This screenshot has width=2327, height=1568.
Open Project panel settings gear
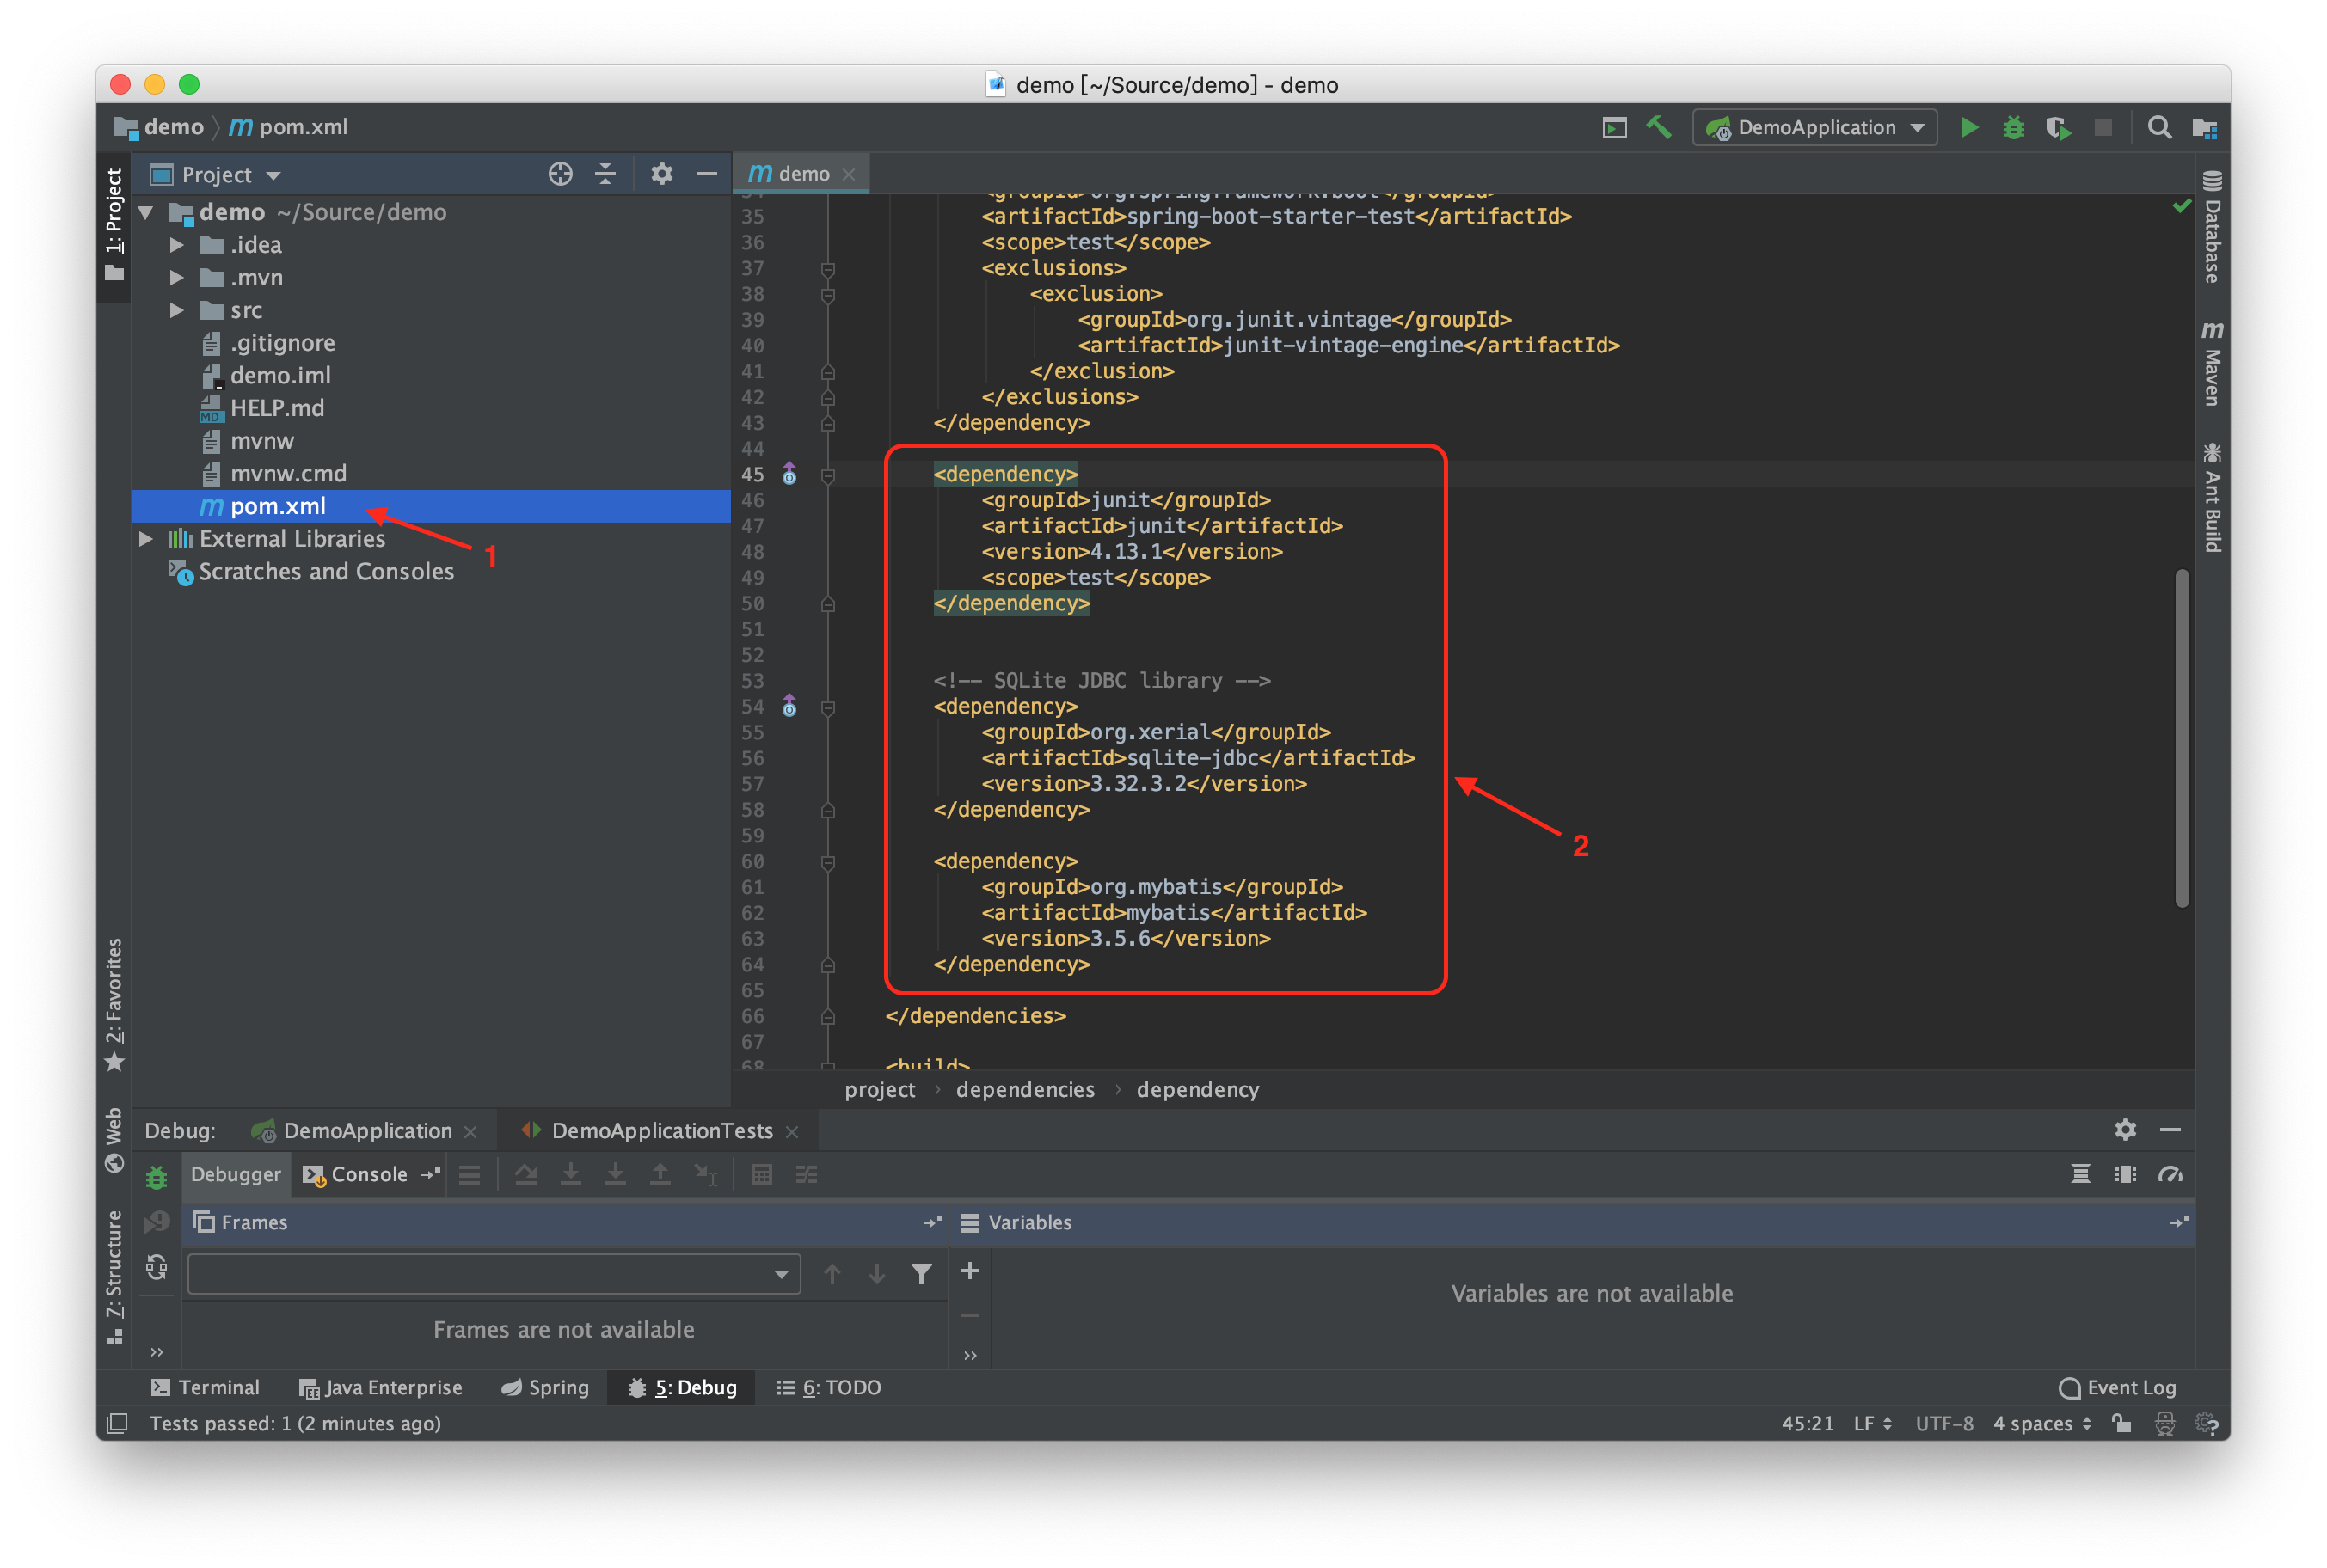(661, 174)
